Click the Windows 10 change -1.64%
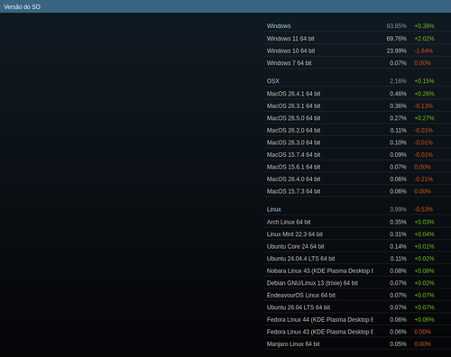The height and width of the screenshot is (357, 451). (x=424, y=50)
